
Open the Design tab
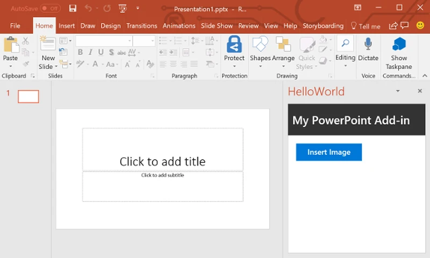(111, 26)
